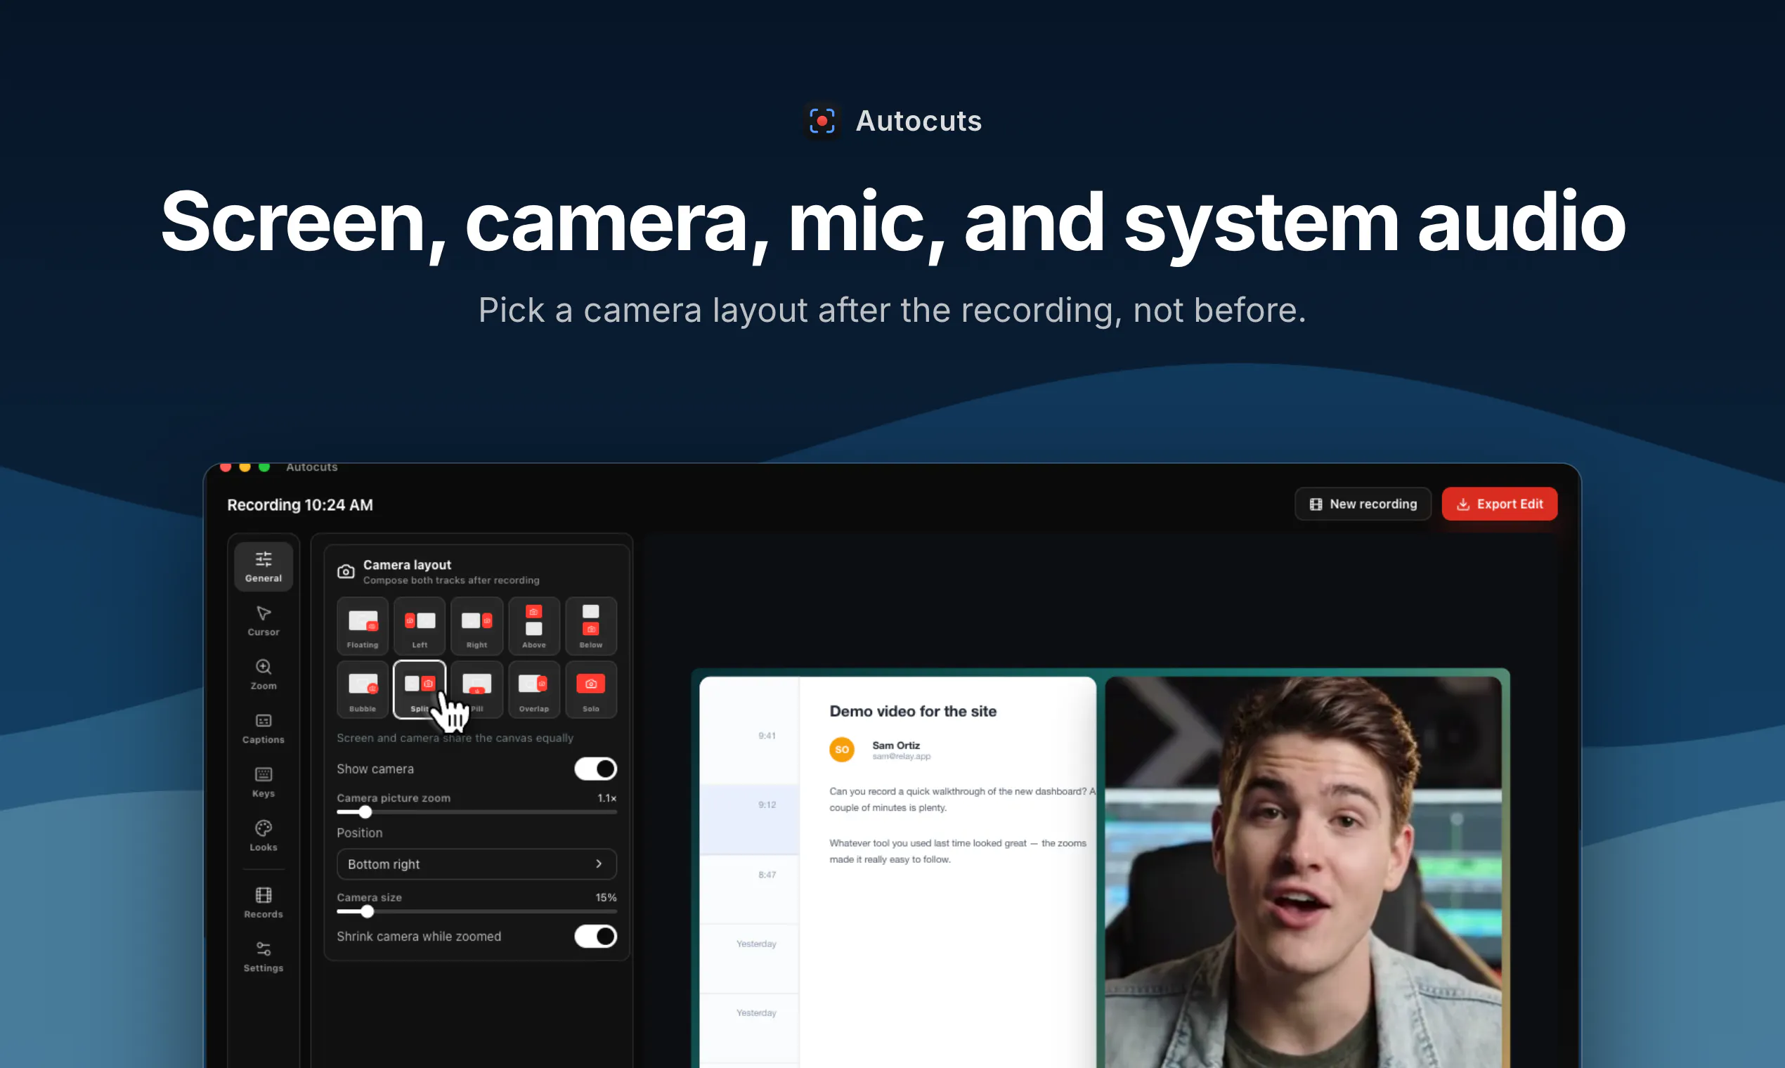This screenshot has height=1068, width=1785.
Task: Toggle the Show camera switch
Action: (x=595, y=769)
